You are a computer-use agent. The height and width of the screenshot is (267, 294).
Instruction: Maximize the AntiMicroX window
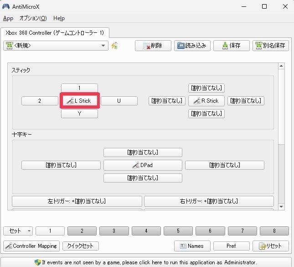pyautogui.click(x=264, y=6)
